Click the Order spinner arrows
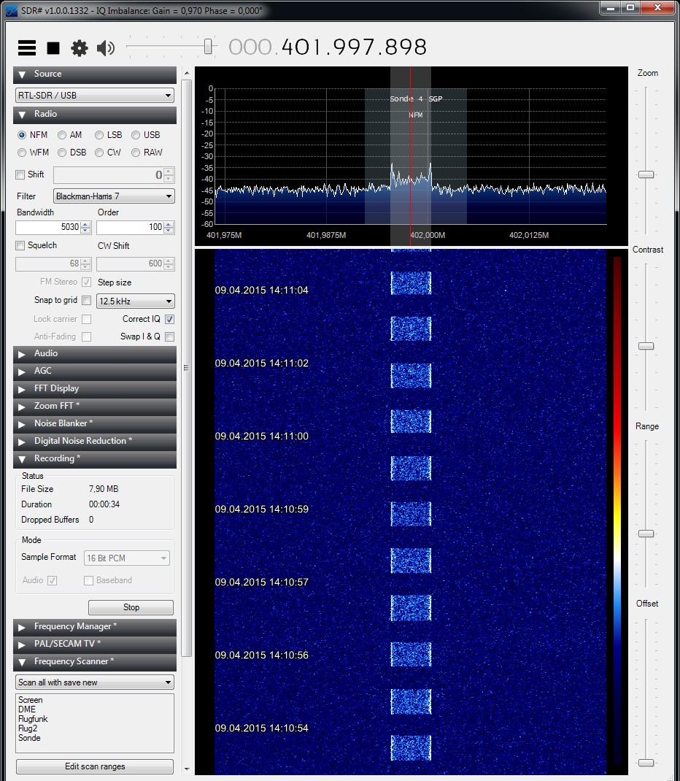The height and width of the screenshot is (781, 680). click(x=169, y=228)
